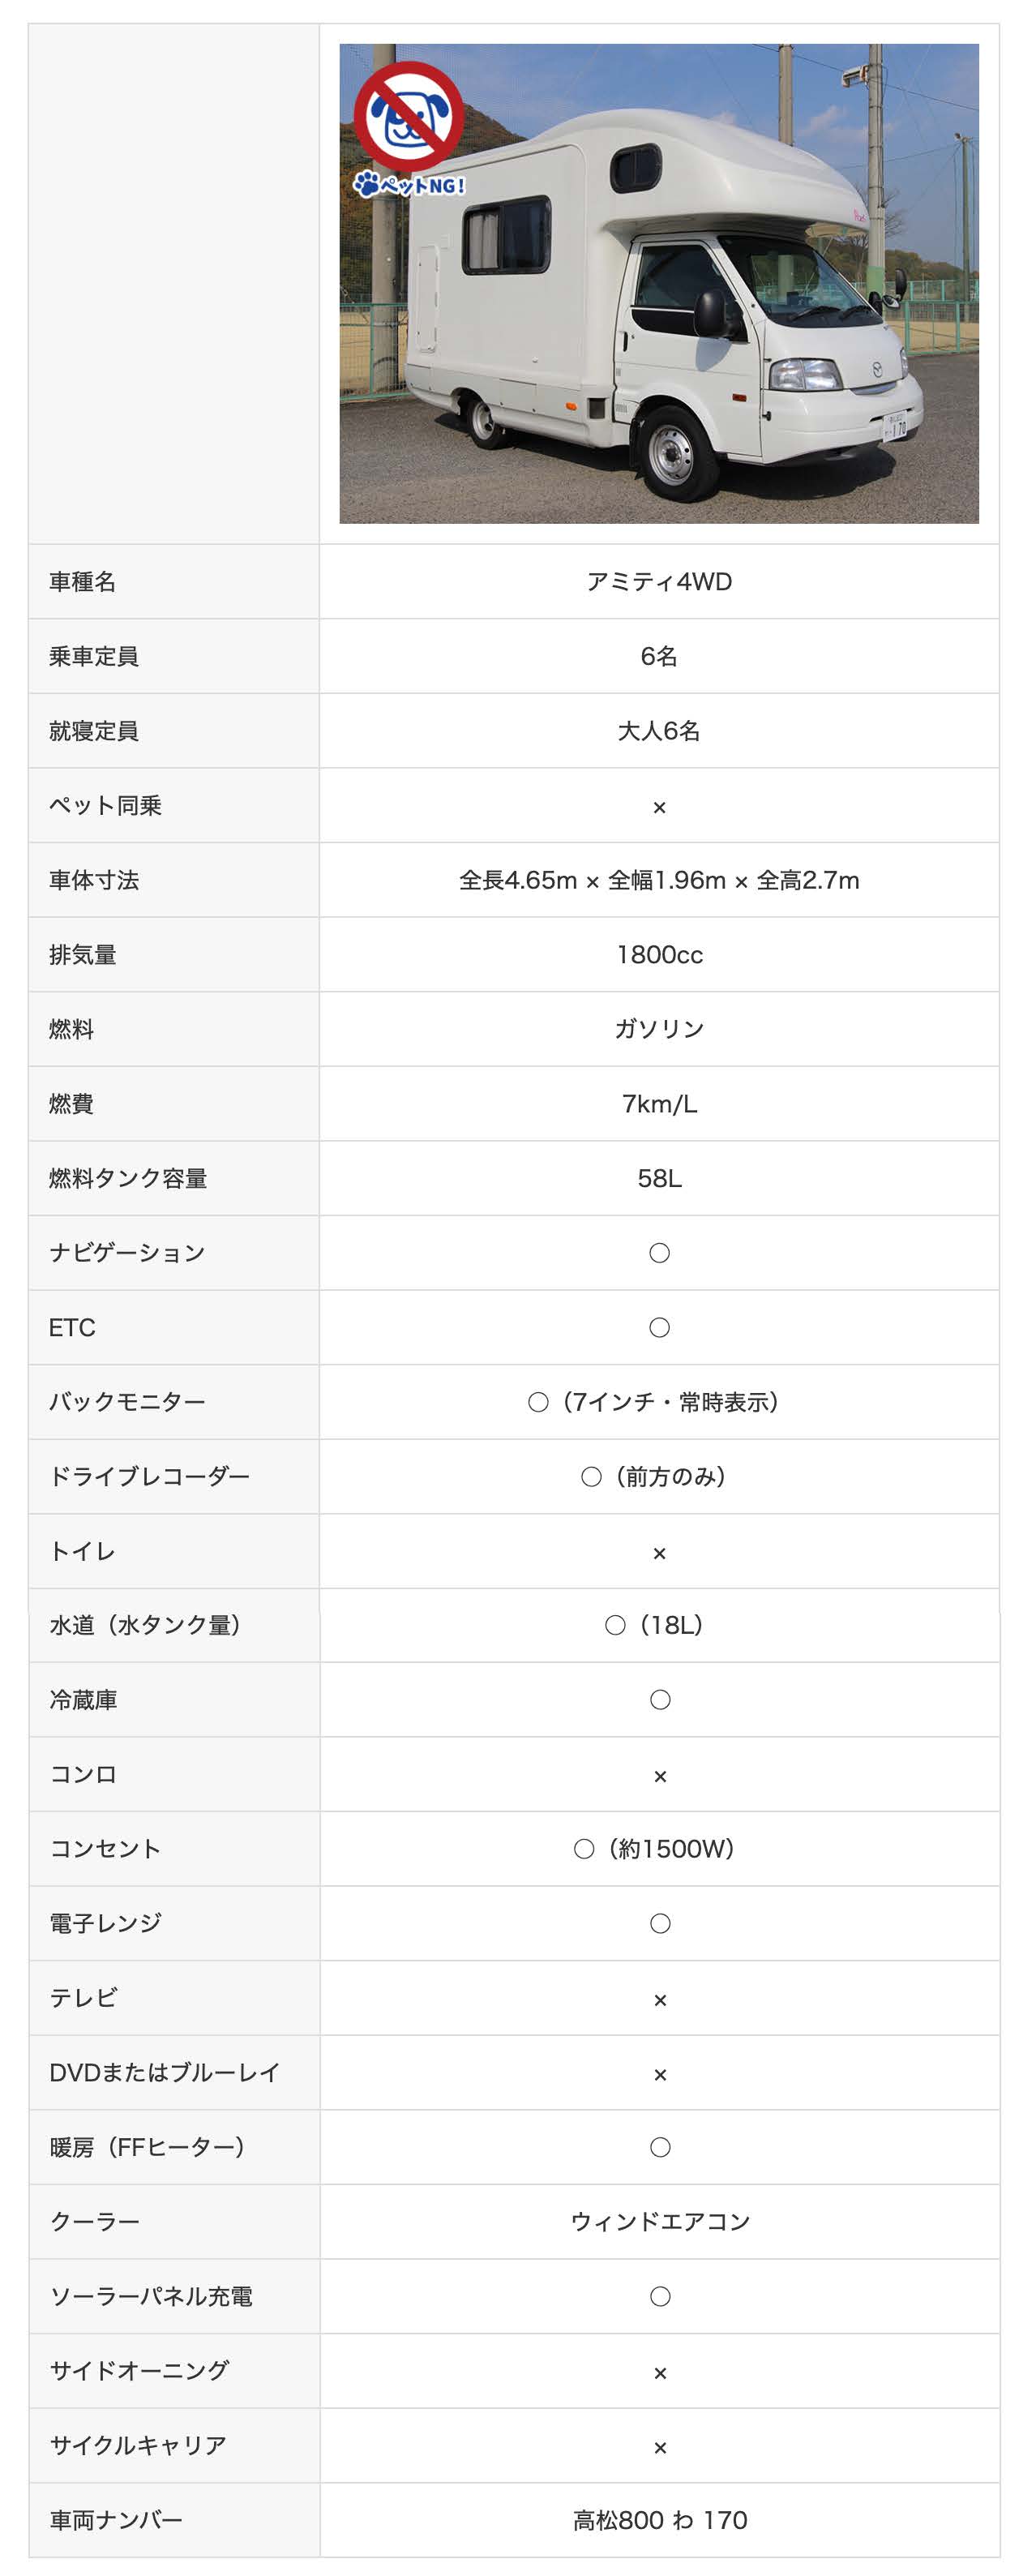Click the × mark in the テレビ row
This screenshot has width=1036, height=2576.
pyautogui.click(x=660, y=2000)
